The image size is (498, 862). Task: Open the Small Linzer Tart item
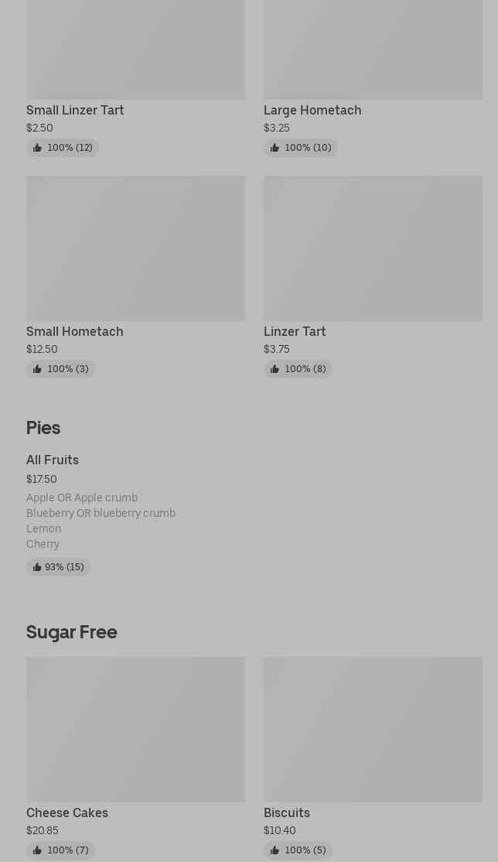tap(75, 111)
